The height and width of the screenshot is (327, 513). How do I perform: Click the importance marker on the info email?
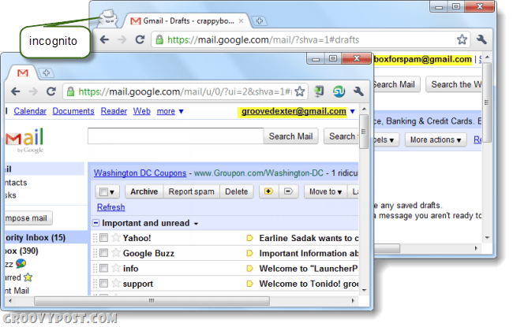pos(249,269)
